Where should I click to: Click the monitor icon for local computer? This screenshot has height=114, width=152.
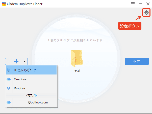[9, 70]
